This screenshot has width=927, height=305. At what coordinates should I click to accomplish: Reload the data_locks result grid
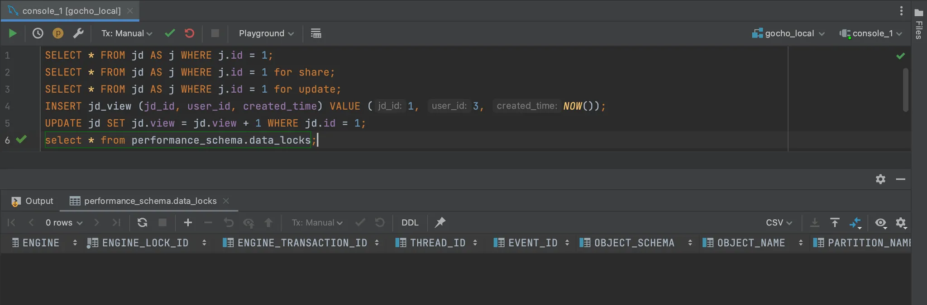click(x=142, y=222)
